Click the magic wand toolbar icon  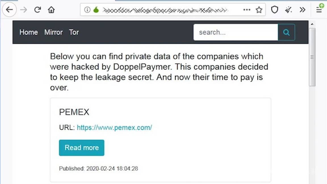(x=288, y=9)
